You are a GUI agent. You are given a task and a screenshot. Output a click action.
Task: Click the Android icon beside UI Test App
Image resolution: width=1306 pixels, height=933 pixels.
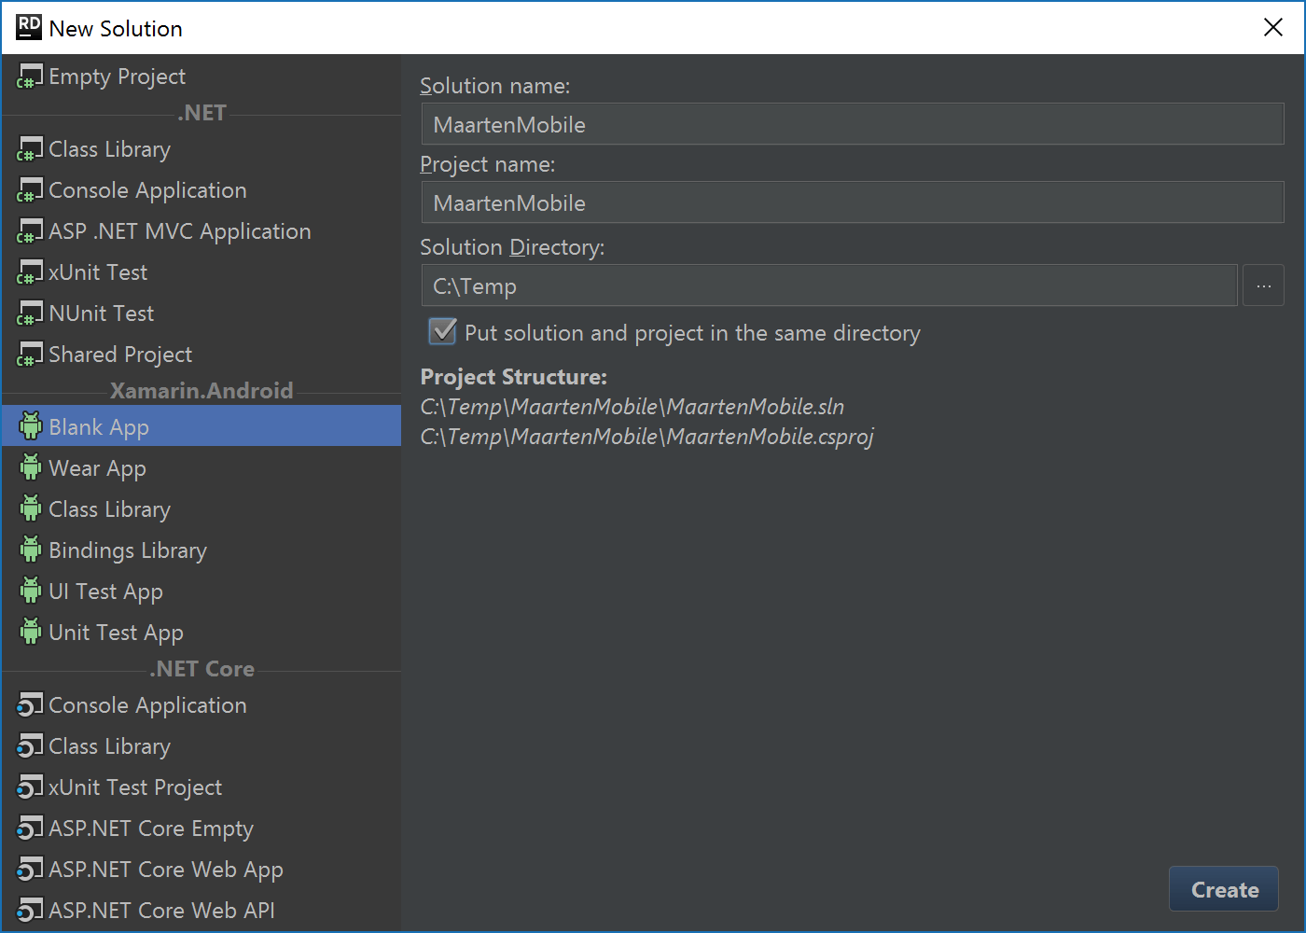pyautogui.click(x=31, y=591)
